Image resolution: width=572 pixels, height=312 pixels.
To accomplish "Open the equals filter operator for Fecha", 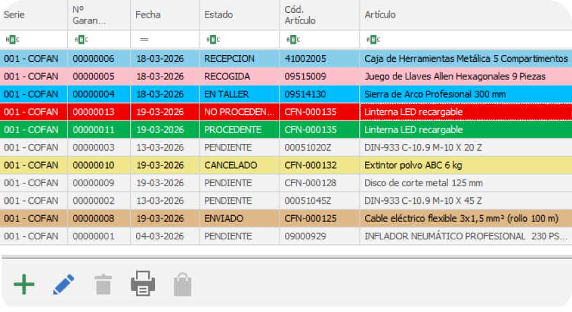I will click(144, 39).
